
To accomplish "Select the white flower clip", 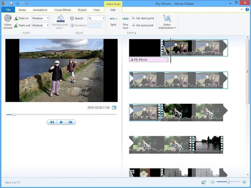I will [145, 172].
